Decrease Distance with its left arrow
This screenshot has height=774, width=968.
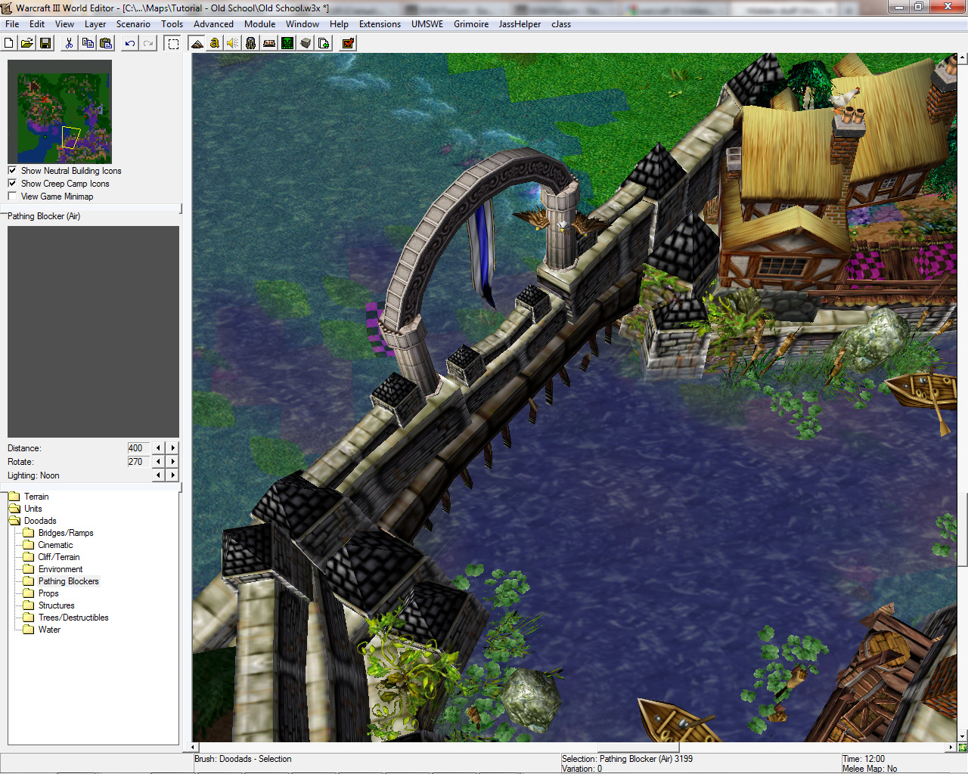158,448
